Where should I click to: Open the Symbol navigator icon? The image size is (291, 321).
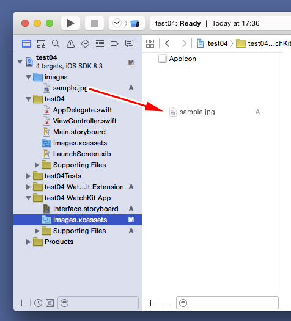41,43
